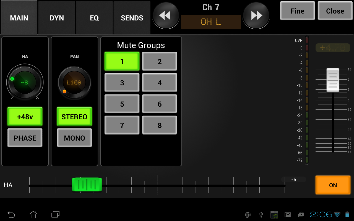
Task: Enable Mute Group 5
Action: pyautogui.click(x=122, y=104)
